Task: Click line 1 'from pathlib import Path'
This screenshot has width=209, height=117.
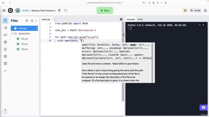Action: (72, 23)
